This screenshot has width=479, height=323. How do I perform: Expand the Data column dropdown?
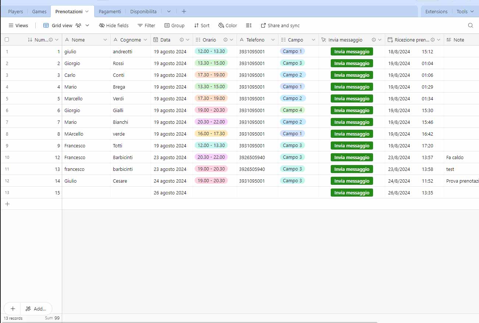point(188,40)
